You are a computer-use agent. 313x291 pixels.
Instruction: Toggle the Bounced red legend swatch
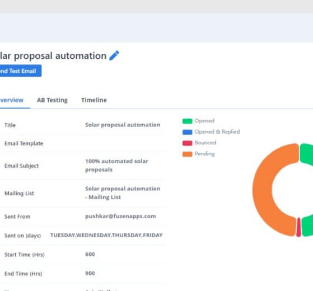click(x=187, y=143)
